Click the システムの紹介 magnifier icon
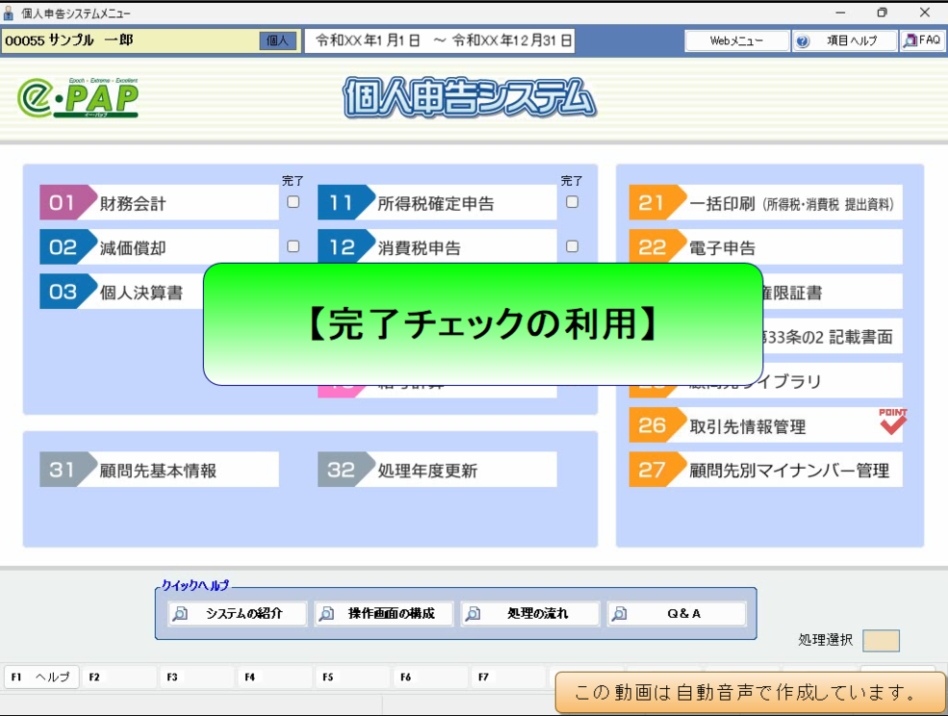 (180, 614)
